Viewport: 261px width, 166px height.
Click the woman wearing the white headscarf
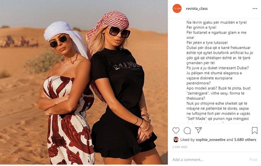pyautogui.click(x=66, y=94)
